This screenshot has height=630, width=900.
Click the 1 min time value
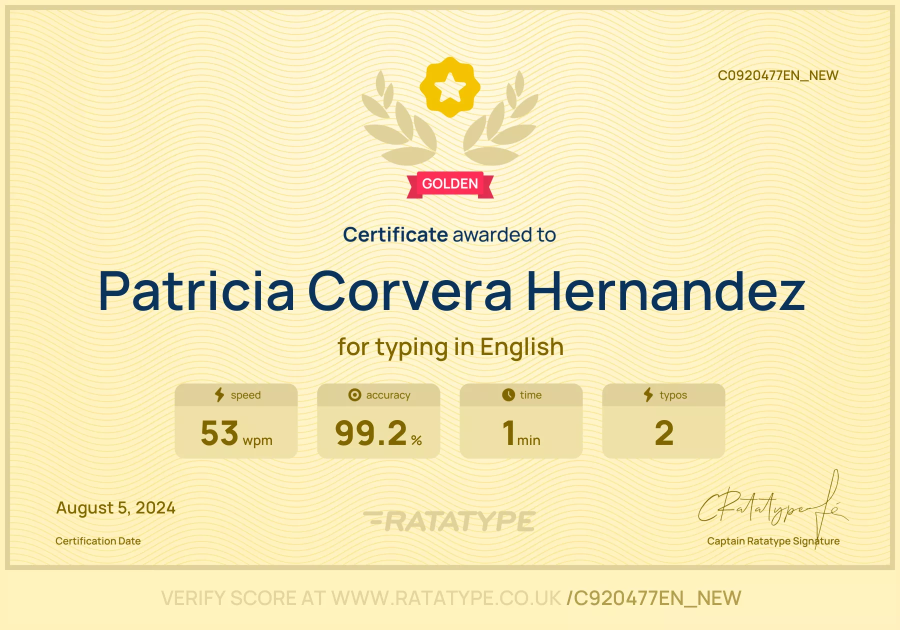(521, 433)
